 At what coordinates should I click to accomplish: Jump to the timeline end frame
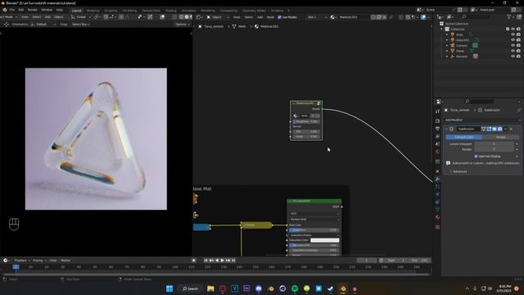tap(233, 261)
